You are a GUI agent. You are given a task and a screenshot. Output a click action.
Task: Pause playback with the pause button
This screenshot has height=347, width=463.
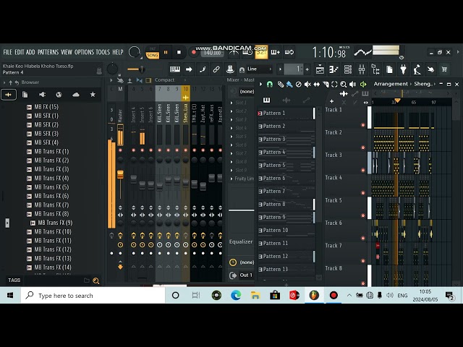(166, 52)
